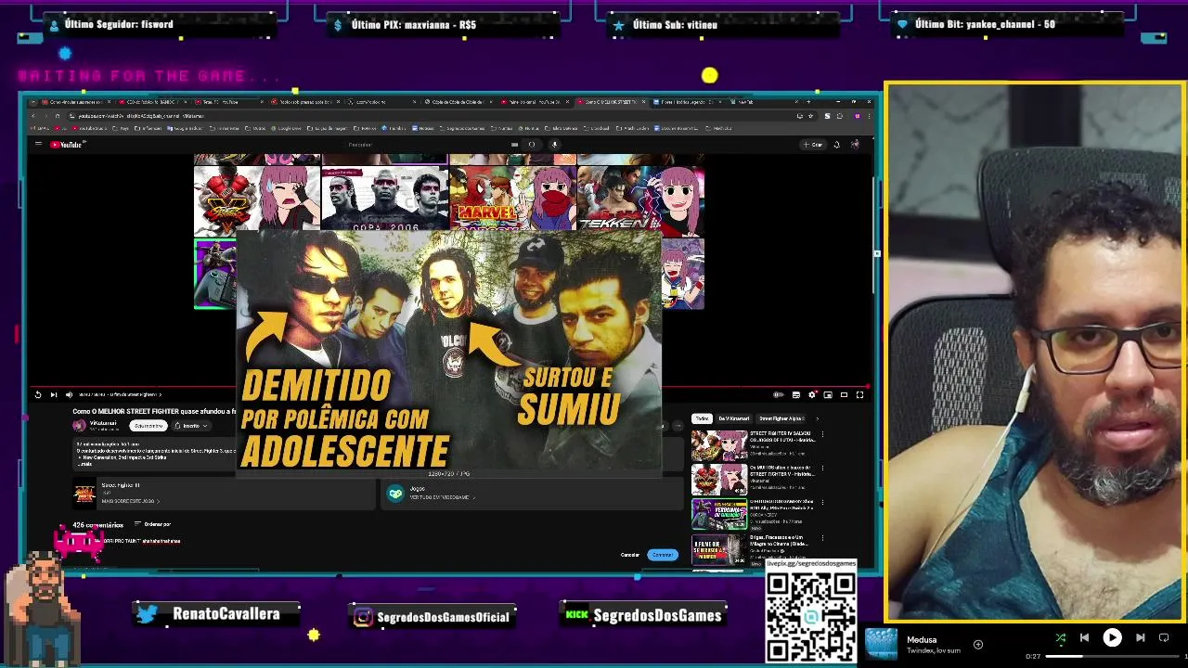Seek on the Spotify song progress bar
The height and width of the screenshot is (668, 1188).
(x=1111, y=656)
